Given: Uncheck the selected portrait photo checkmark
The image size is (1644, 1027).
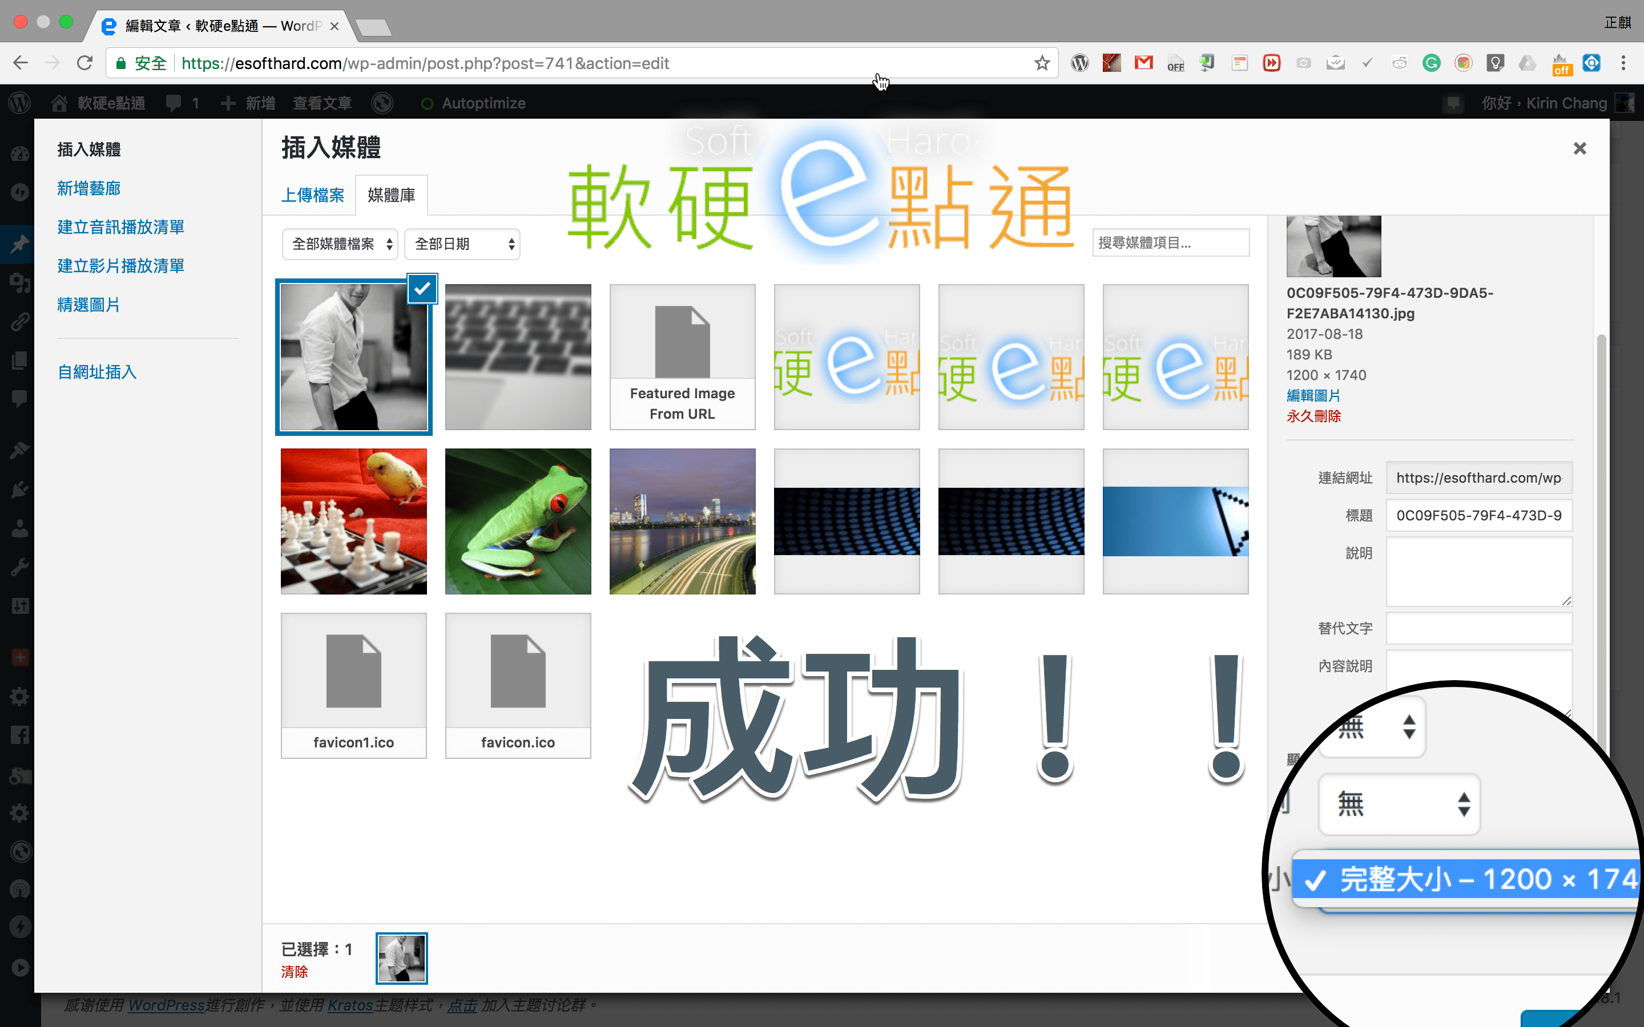Looking at the screenshot, I should [x=422, y=289].
